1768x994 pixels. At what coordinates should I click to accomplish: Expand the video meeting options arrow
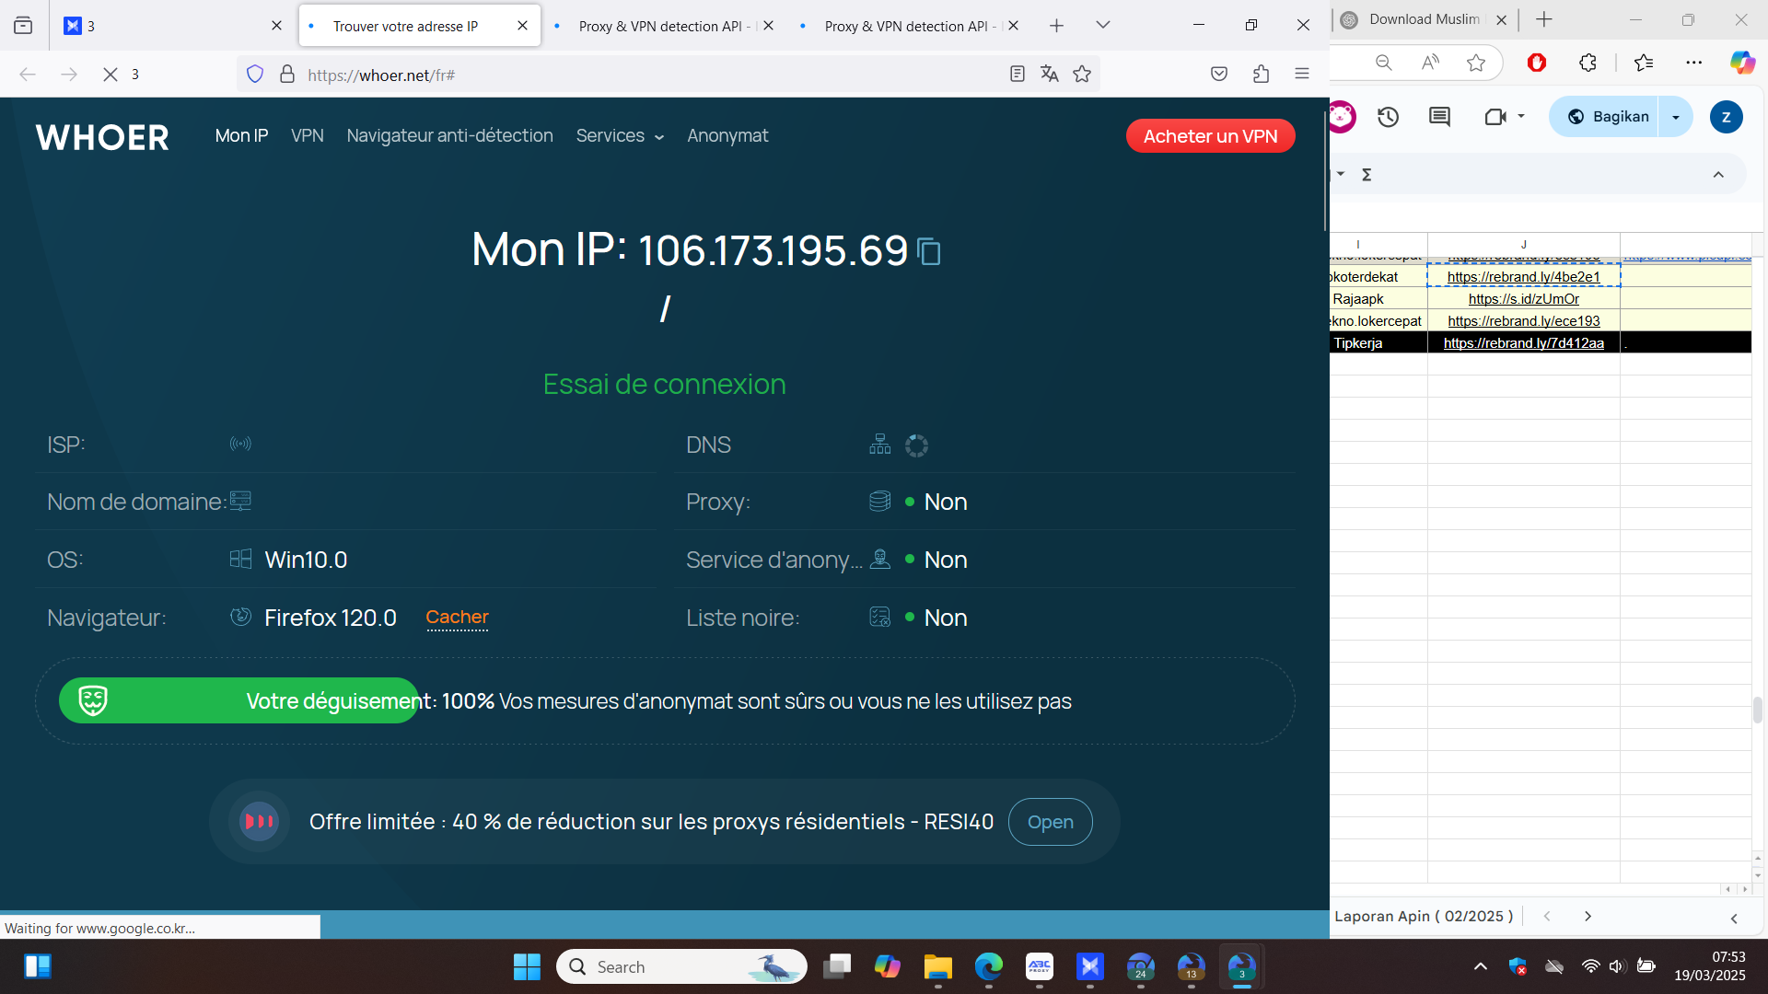[x=1521, y=117]
